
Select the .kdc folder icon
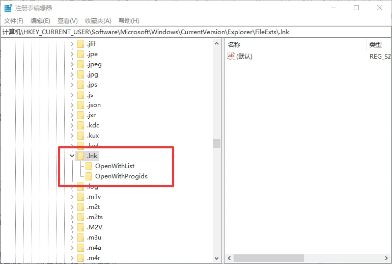click(80, 125)
